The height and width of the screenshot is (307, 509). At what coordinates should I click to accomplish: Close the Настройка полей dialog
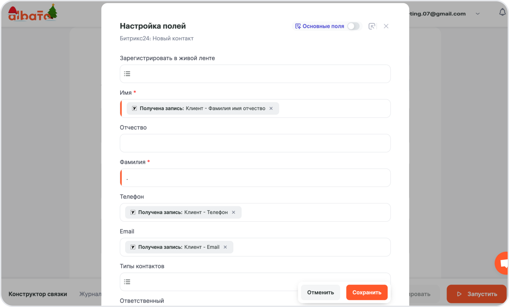pyautogui.click(x=386, y=26)
